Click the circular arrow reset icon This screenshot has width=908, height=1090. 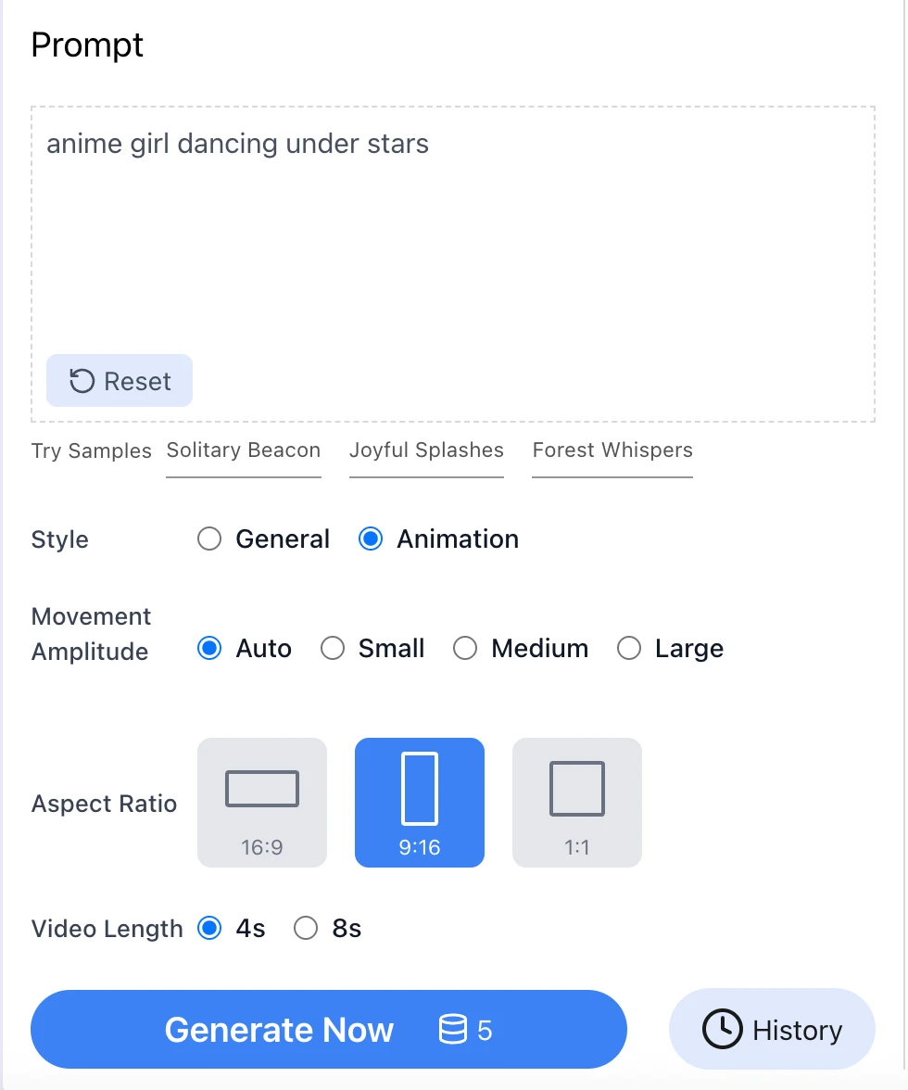[x=82, y=381]
